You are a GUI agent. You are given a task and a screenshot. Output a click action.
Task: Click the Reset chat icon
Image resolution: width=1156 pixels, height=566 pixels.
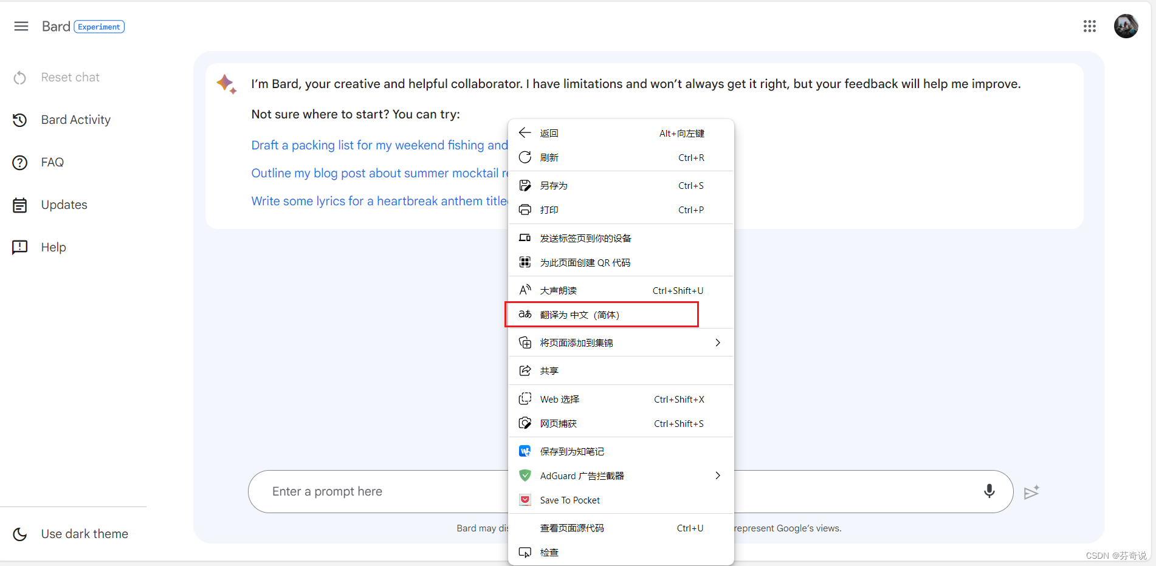tap(20, 78)
